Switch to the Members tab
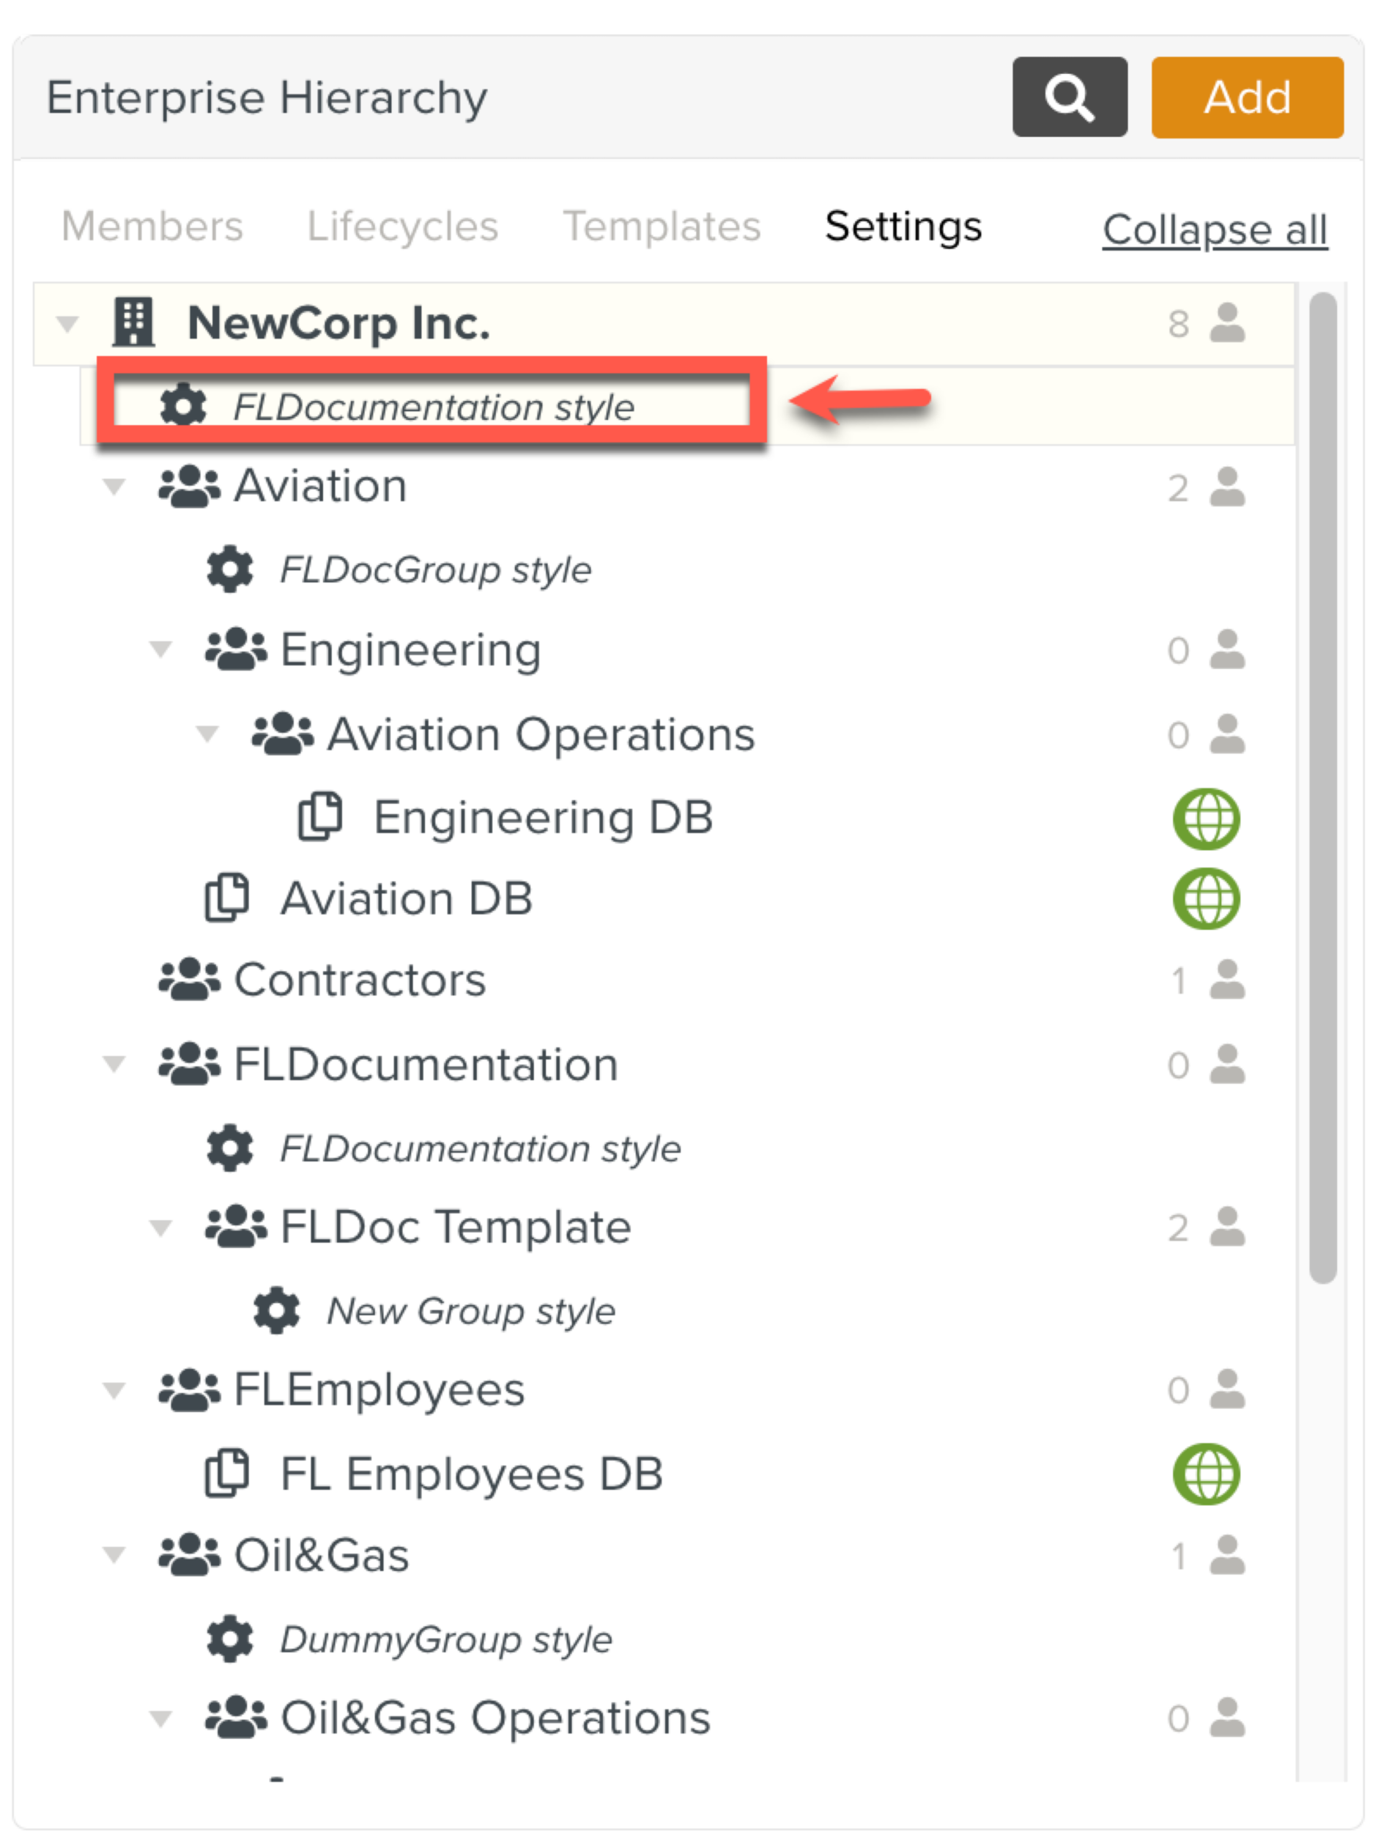The width and height of the screenshot is (1389, 1832). click(152, 226)
